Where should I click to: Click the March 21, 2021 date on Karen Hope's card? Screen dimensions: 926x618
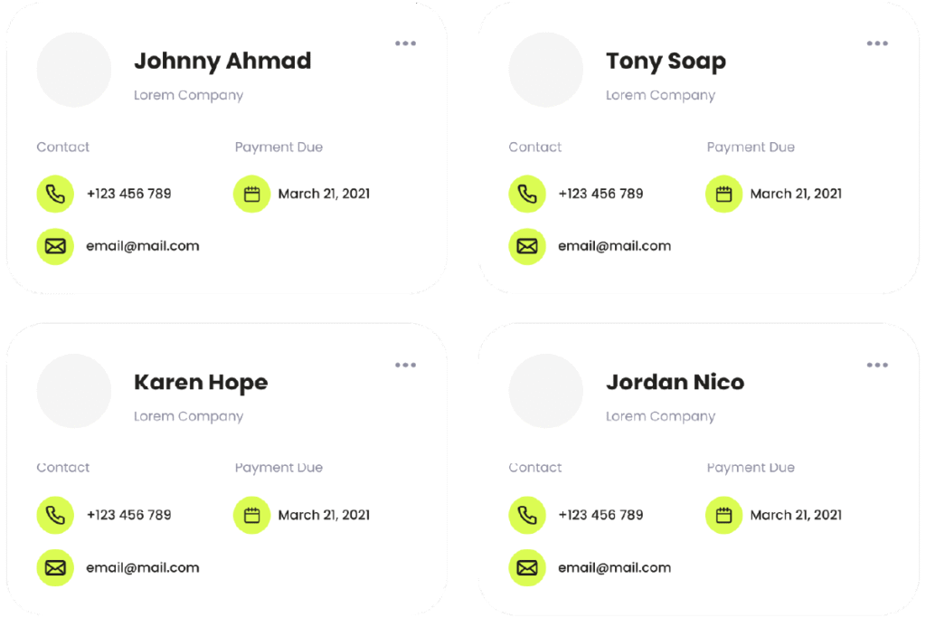[324, 515]
